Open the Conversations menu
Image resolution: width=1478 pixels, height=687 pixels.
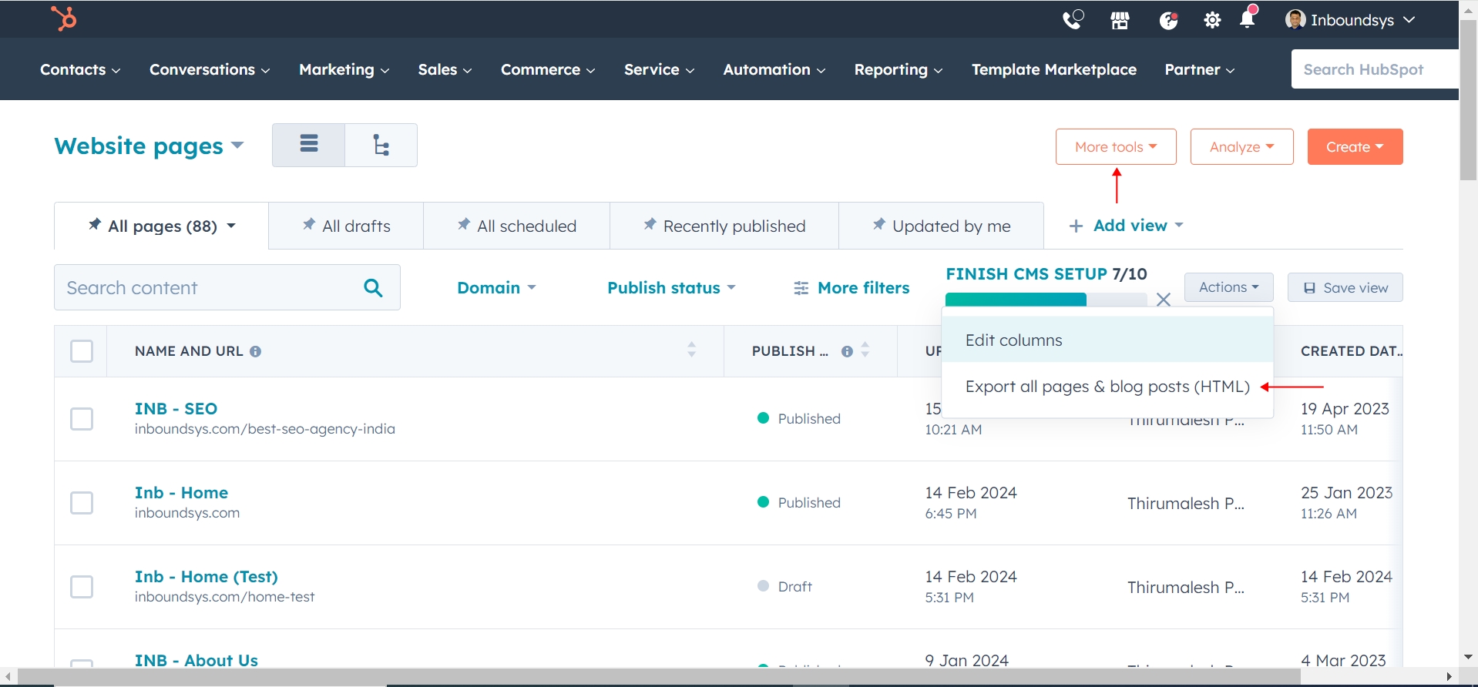pyautogui.click(x=210, y=69)
